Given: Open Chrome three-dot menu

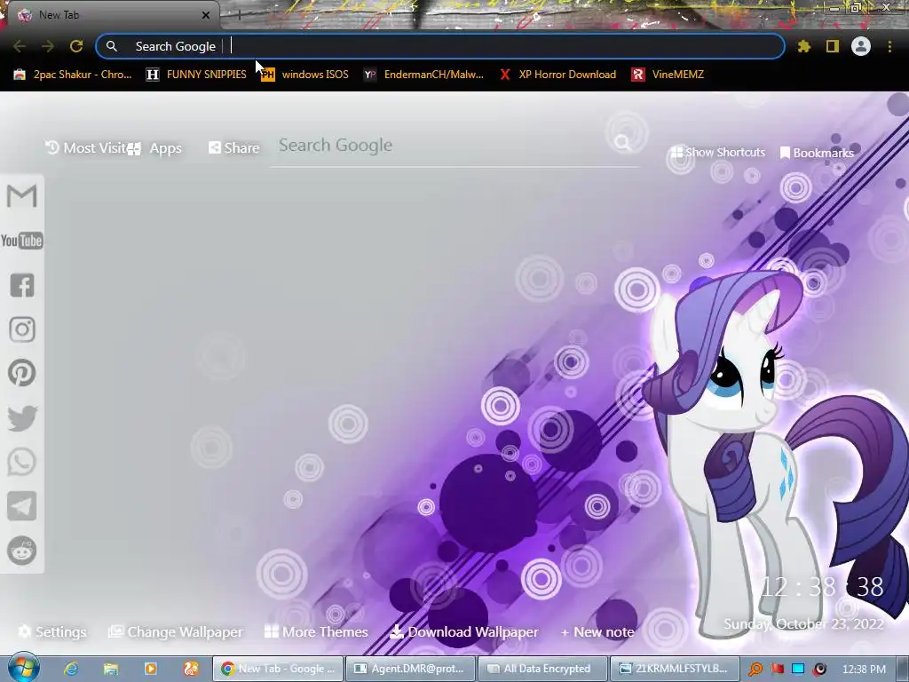Looking at the screenshot, I should 889,46.
